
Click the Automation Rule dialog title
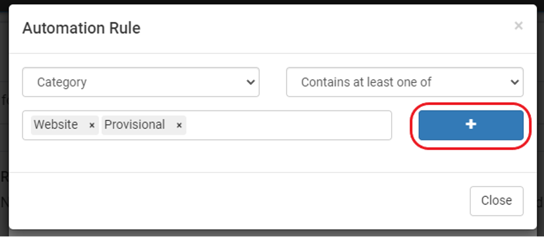tap(81, 28)
